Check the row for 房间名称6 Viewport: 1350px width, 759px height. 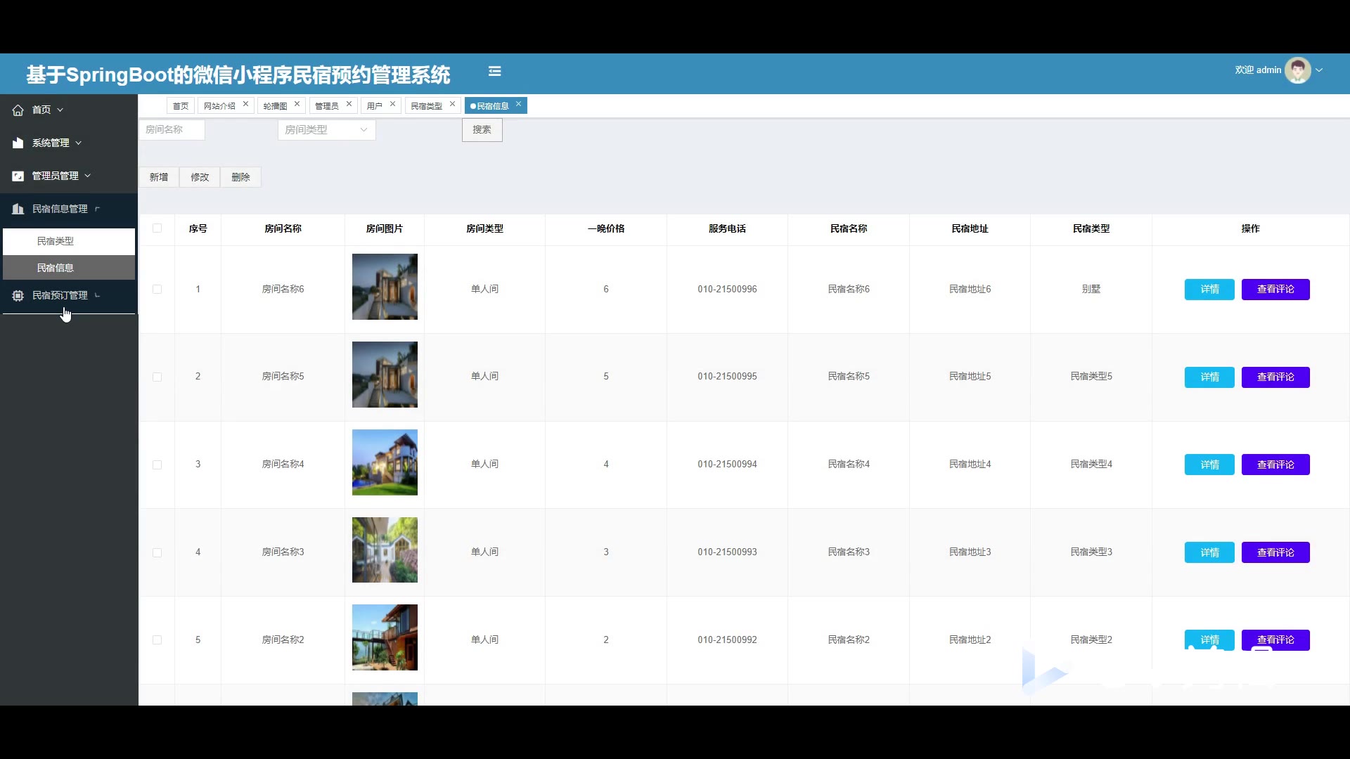tap(157, 290)
